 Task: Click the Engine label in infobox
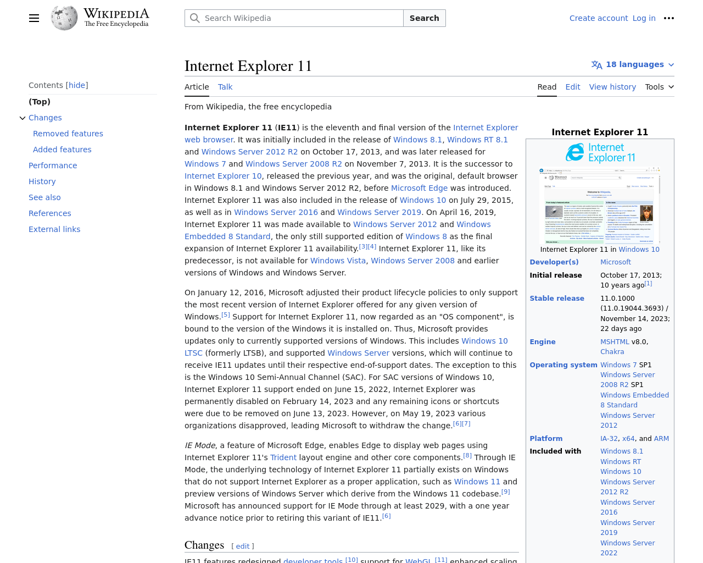(543, 342)
